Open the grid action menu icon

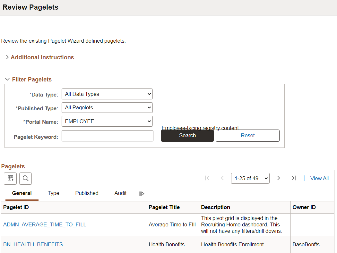[10, 179]
